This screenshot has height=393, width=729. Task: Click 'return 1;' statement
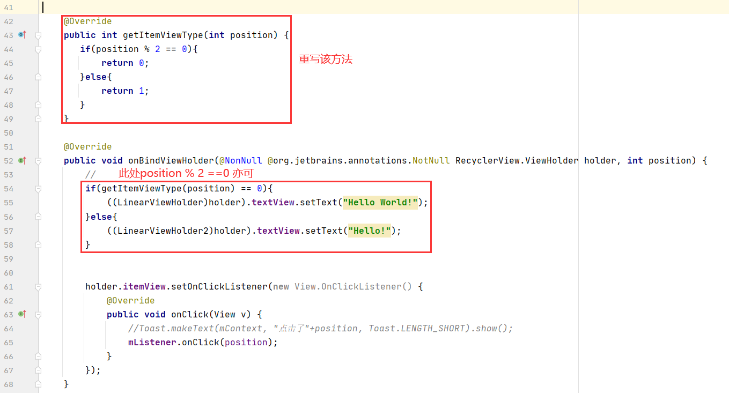tap(126, 91)
